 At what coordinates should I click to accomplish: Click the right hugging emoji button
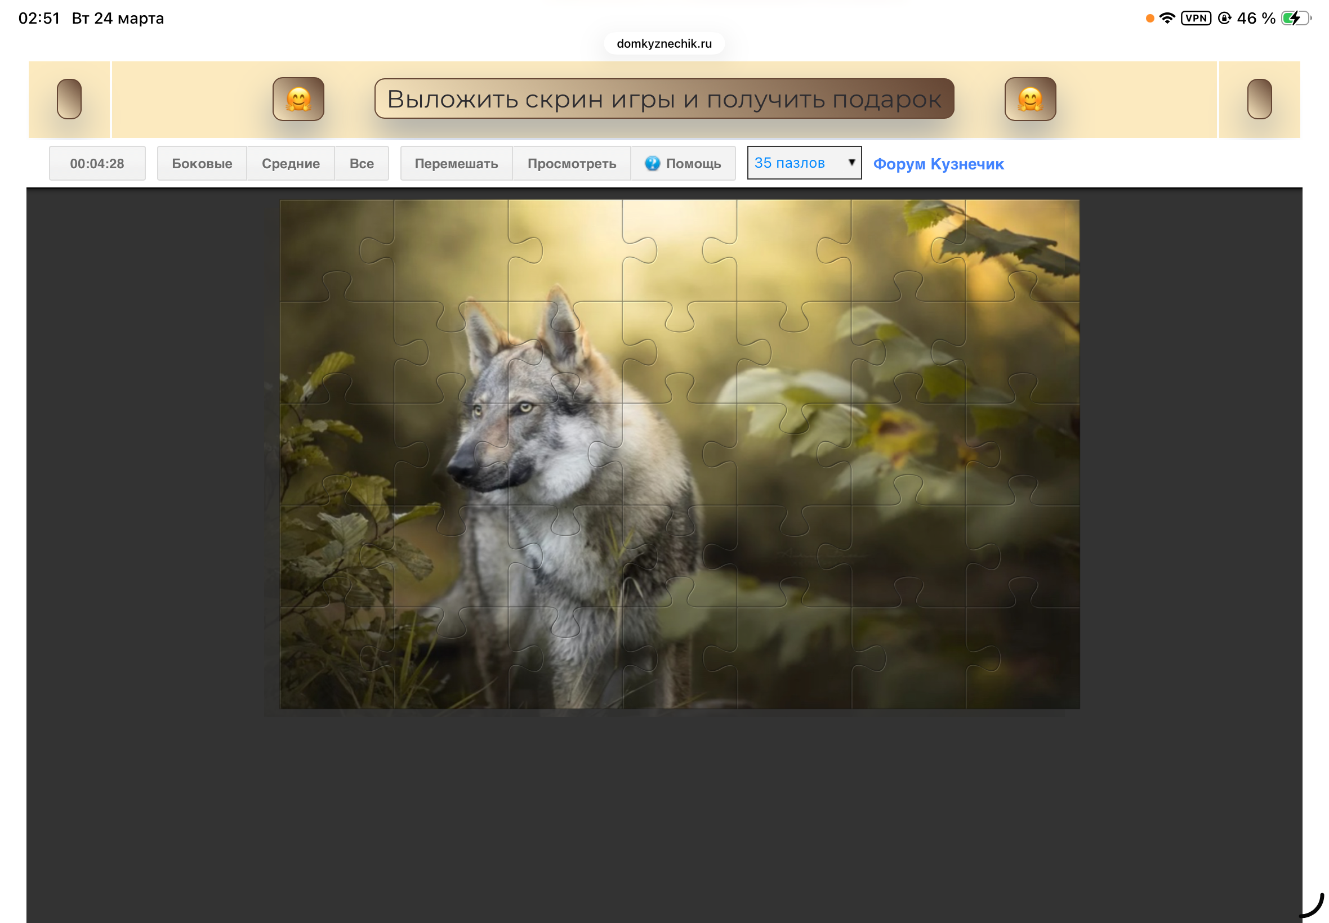click(x=1029, y=99)
